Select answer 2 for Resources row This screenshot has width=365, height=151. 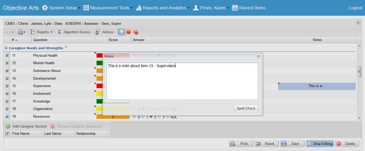[x=151, y=117]
